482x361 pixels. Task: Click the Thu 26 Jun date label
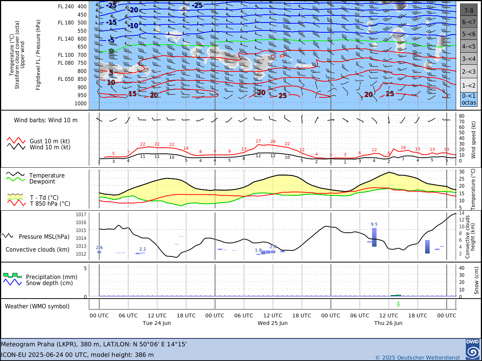click(x=388, y=323)
